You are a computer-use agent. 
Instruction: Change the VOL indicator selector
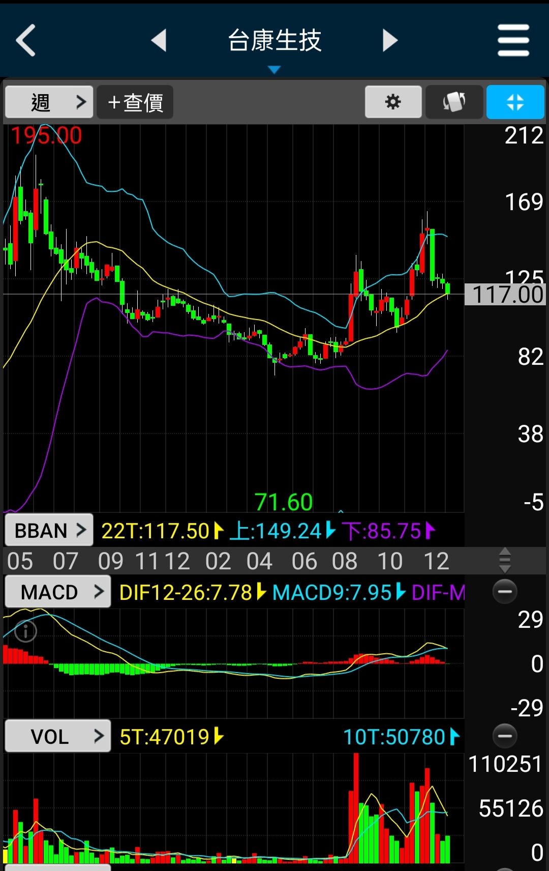[x=57, y=736]
